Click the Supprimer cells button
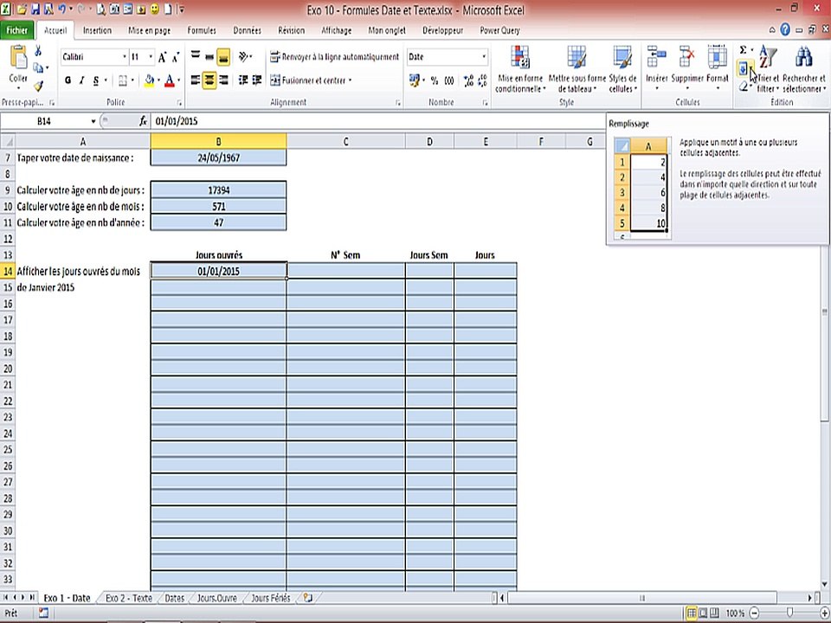 [x=686, y=69]
